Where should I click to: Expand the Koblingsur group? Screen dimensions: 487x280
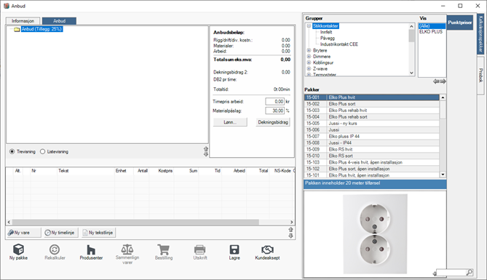click(x=309, y=63)
